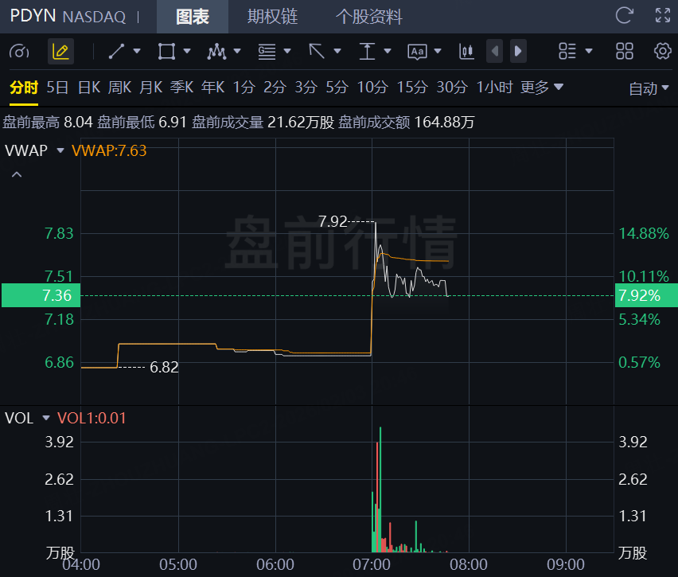The height and width of the screenshot is (577, 678).
Task: Switch to the 15分 timeframe
Action: [x=412, y=88]
